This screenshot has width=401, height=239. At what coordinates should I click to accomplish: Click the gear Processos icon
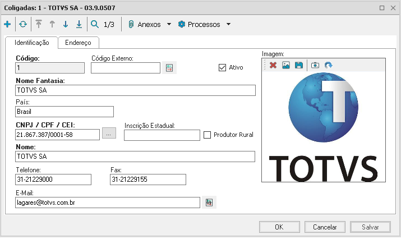(182, 24)
